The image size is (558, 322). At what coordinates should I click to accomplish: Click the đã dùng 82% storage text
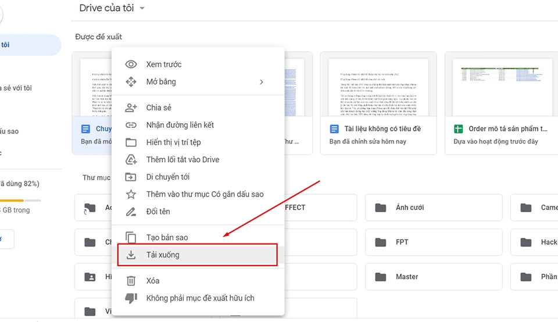point(20,184)
